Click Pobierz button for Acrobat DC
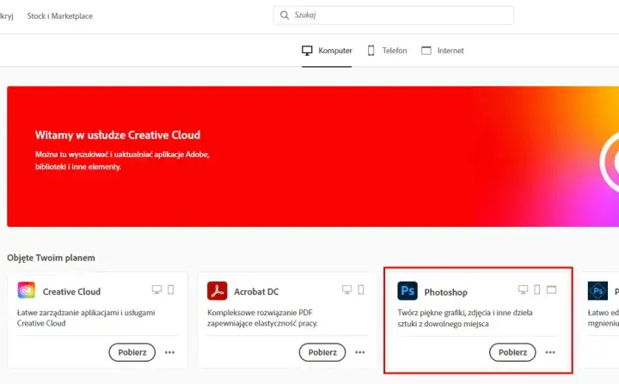 pyautogui.click(x=322, y=352)
